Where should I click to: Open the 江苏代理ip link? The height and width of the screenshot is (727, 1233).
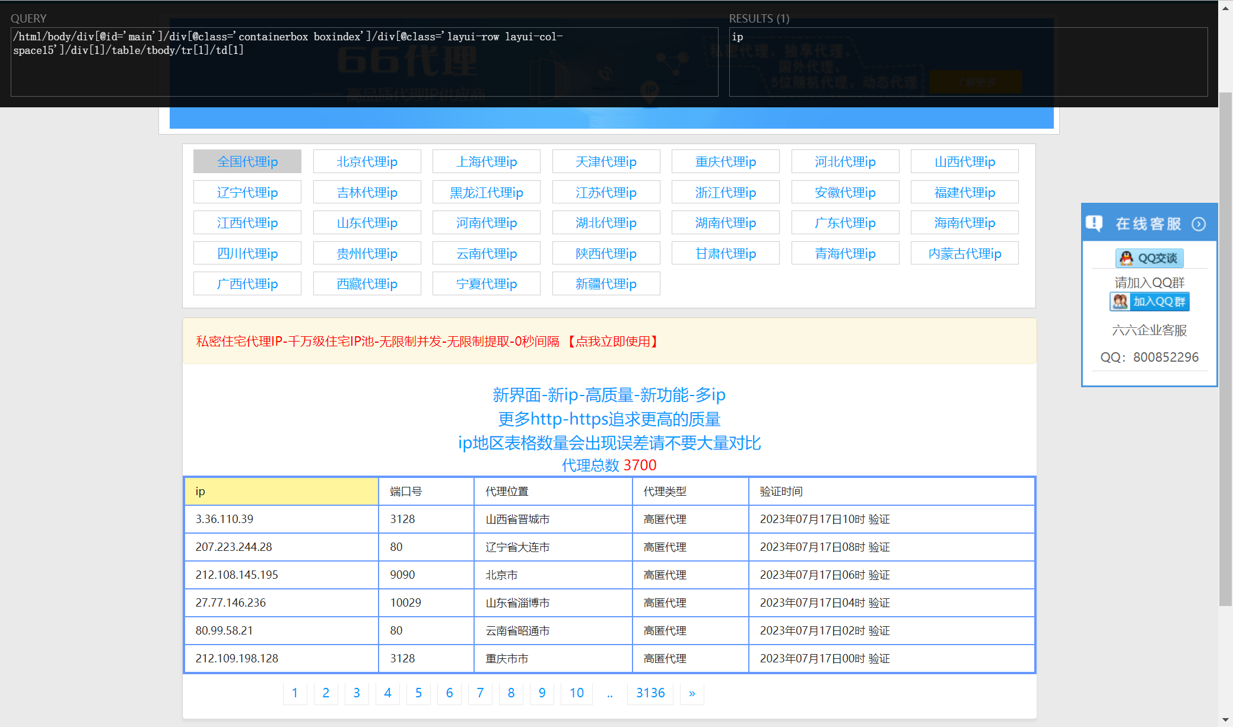[x=606, y=192]
